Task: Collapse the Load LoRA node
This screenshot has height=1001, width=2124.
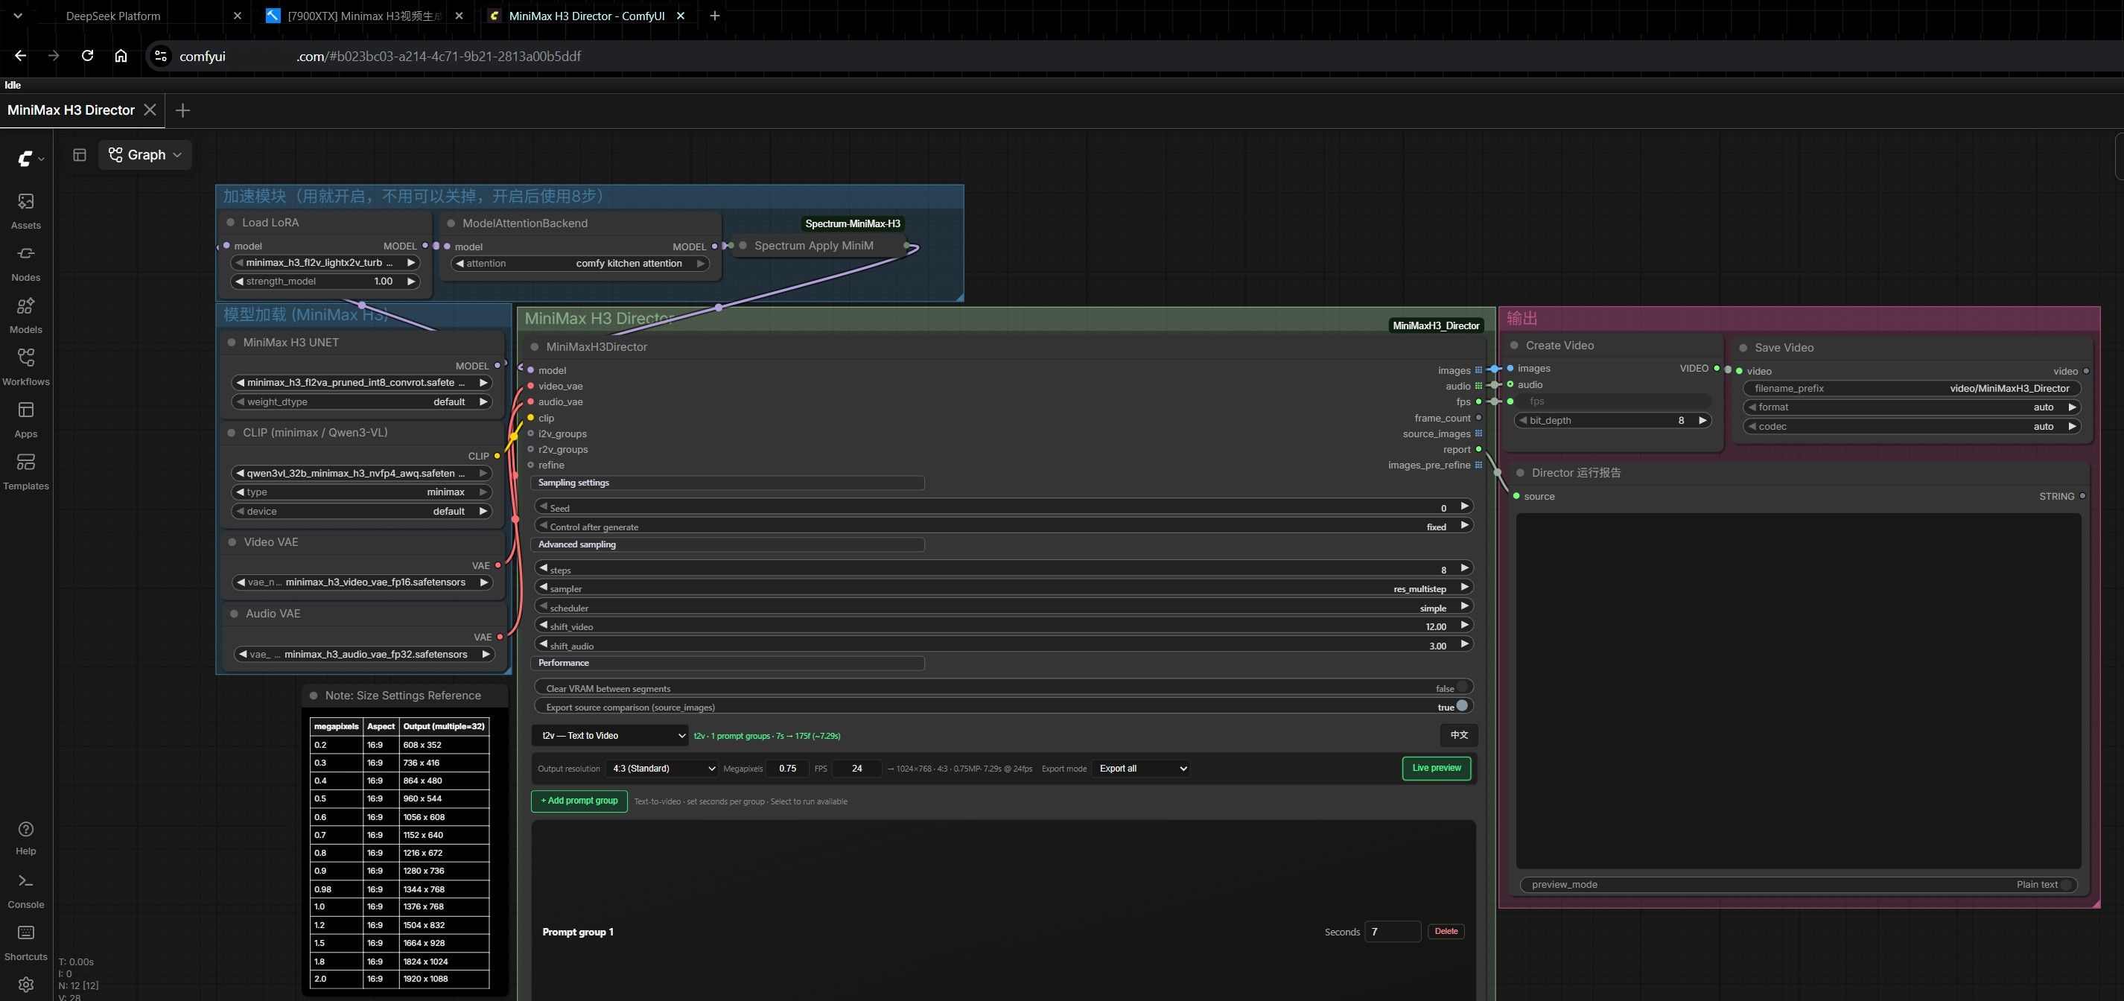Action: (231, 223)
